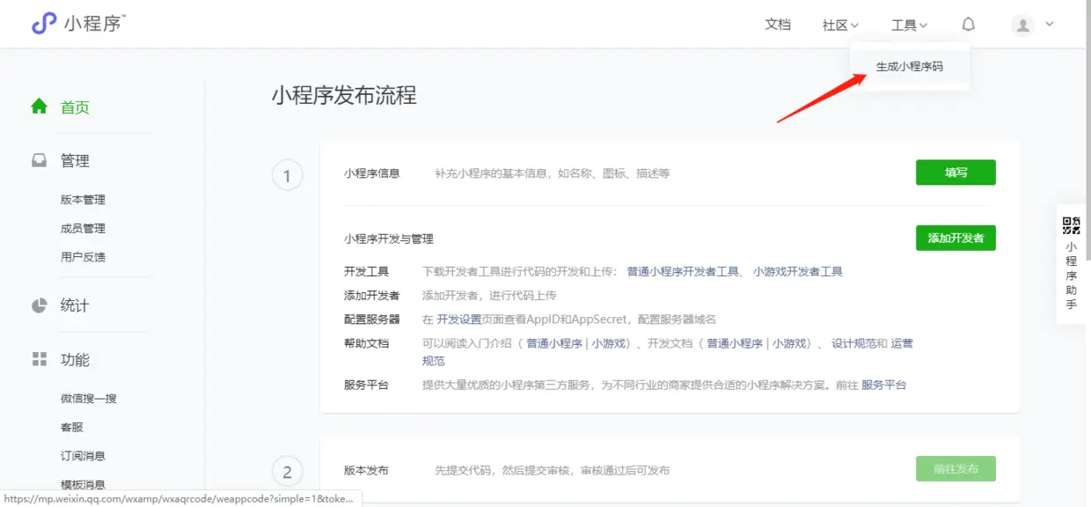Select the 首页 home icon in the sidebar
The width and height of the screenshot is (1091, 507).
tap(39, 106)
